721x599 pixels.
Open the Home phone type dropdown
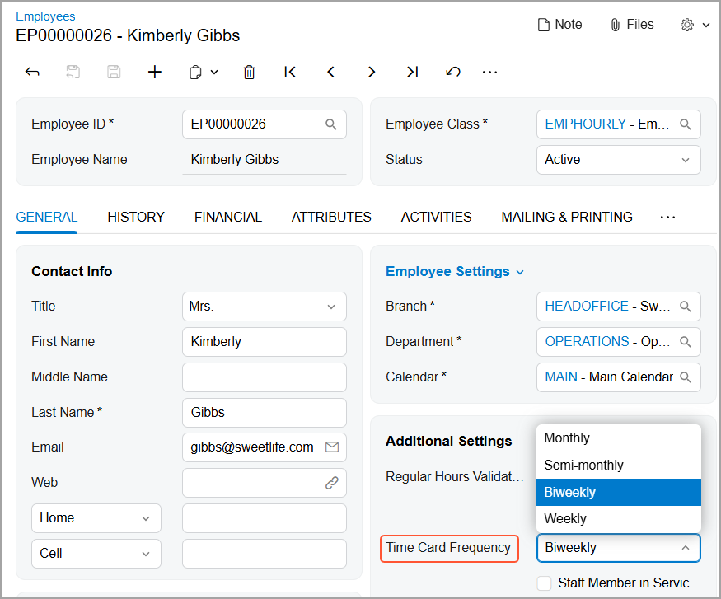96,518
